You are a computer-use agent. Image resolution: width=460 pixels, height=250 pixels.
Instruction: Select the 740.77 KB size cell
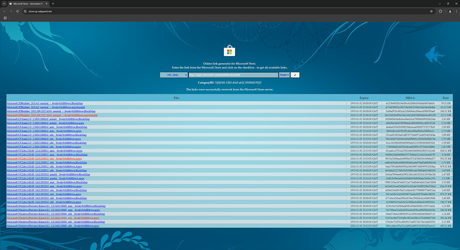tap(446, 202)
